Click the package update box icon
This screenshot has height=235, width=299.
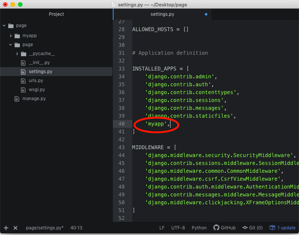[x=272, y=228]
